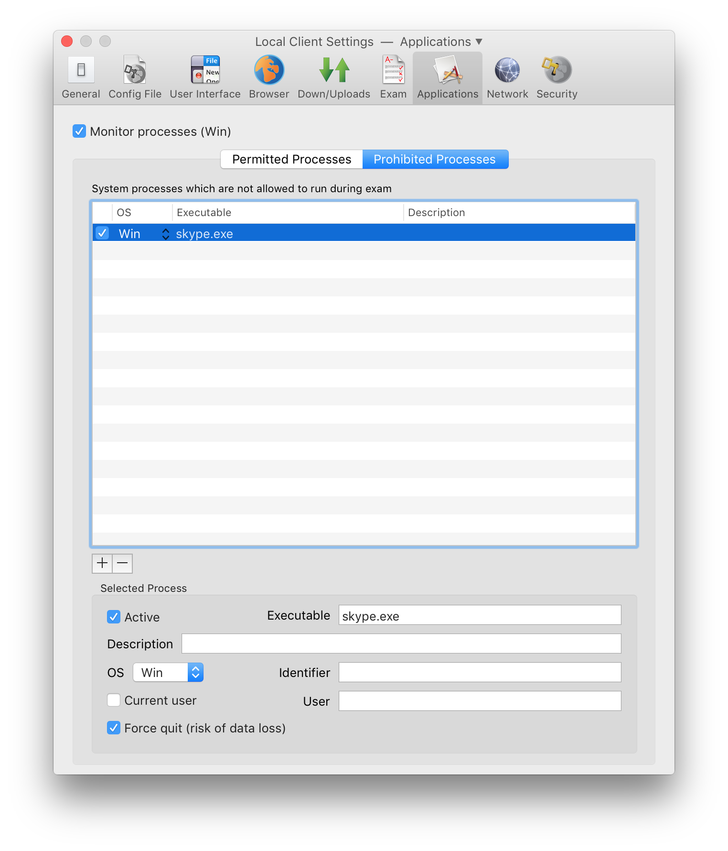Click the OS column header
728x851 pixels.
pos(142,212)
